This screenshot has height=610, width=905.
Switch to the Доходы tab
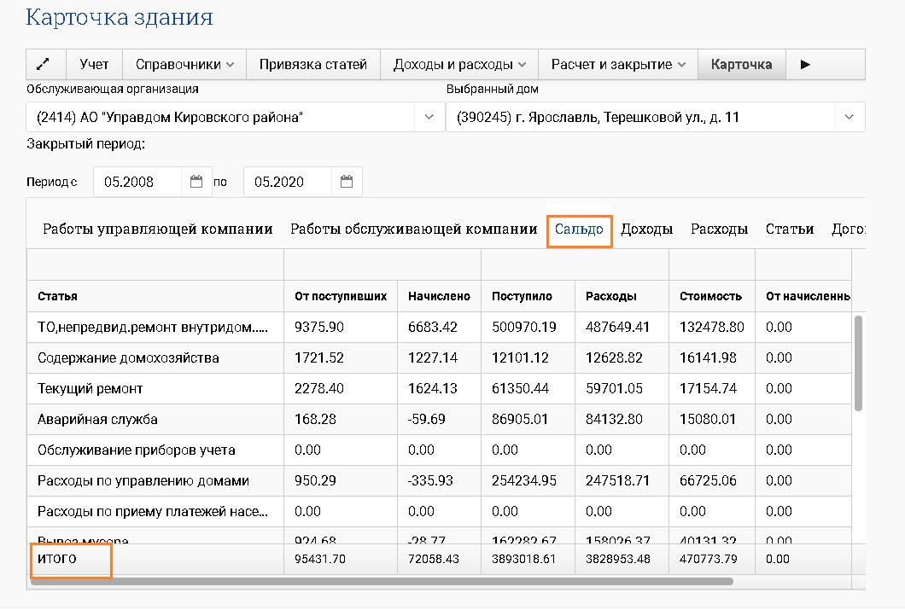(646, 229)
